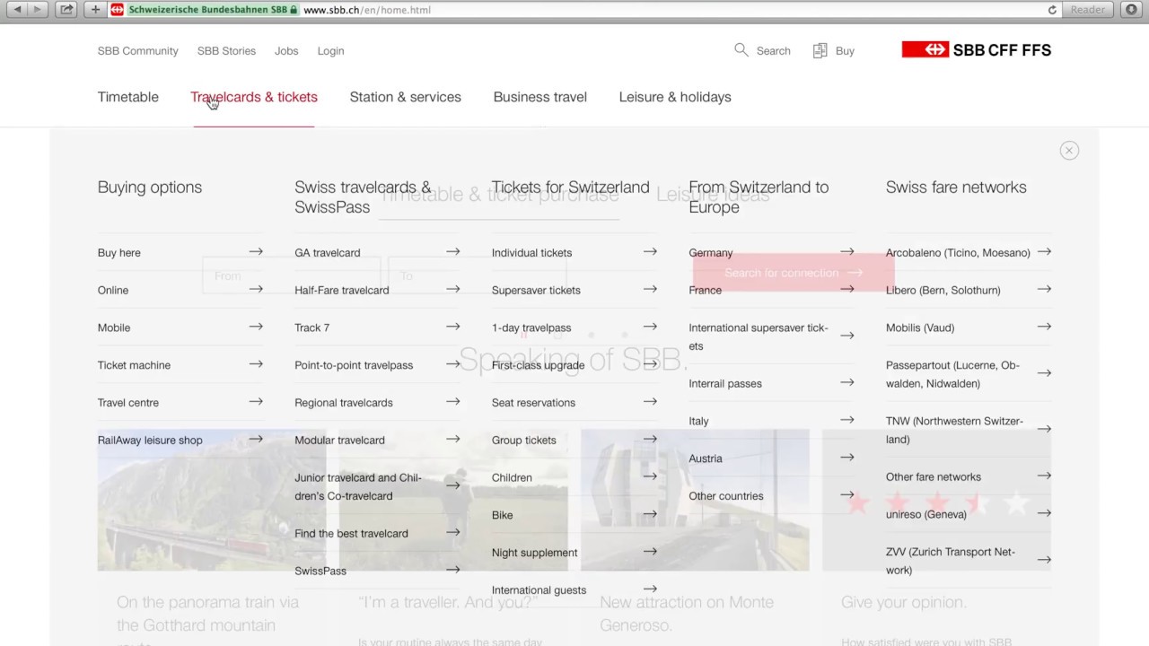This screenshot has width=1149, height=646.
Task: Open ZVV Zurich Transport Network link
Action: pos(951,561)
